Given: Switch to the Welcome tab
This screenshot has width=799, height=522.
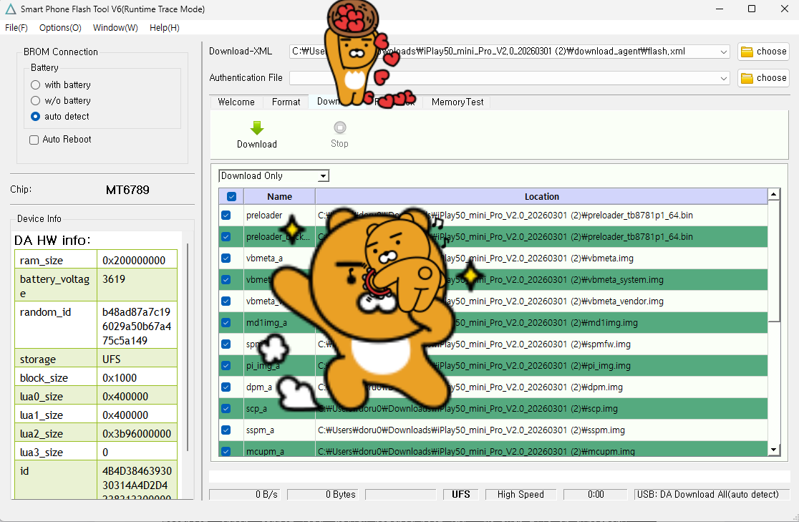Looking at the screenshot, I should coord(236,102).
